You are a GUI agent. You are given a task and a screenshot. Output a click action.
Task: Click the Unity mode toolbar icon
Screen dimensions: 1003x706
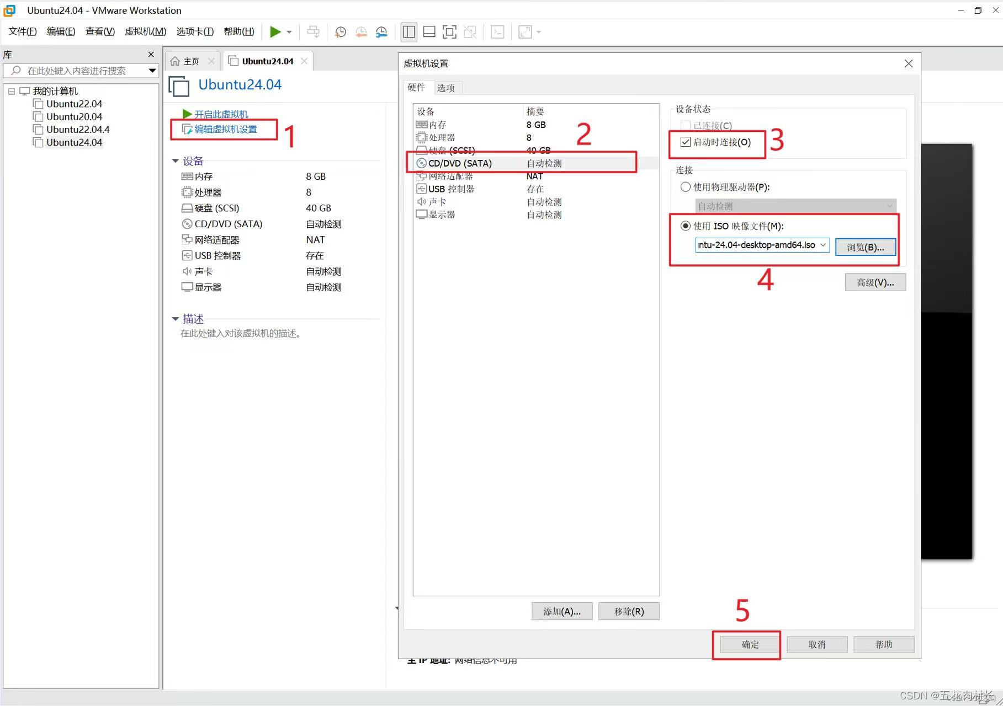point(470,32)
